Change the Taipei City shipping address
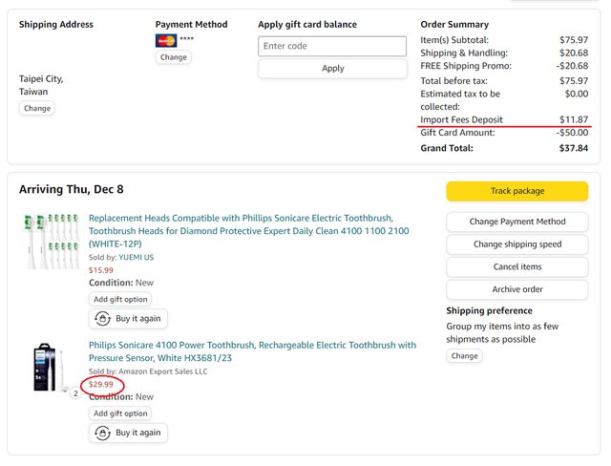 (x=37, y=108)
